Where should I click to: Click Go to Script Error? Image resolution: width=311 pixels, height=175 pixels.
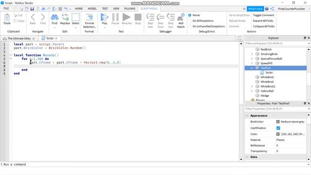(x=239, y=15)
